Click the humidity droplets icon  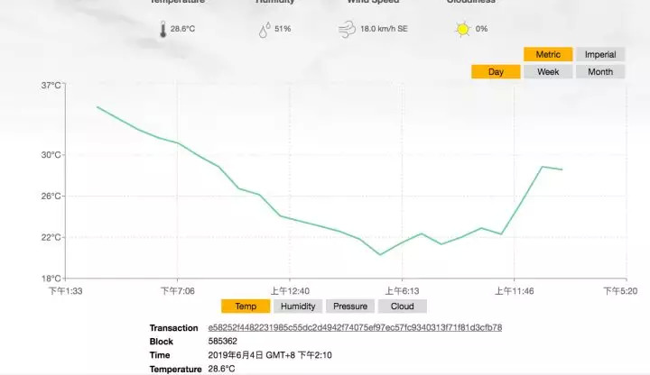click(x=264, y=31)
